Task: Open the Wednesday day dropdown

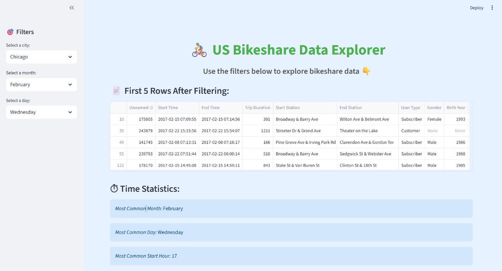Action: pyautogui.click(x=41, y=112)
